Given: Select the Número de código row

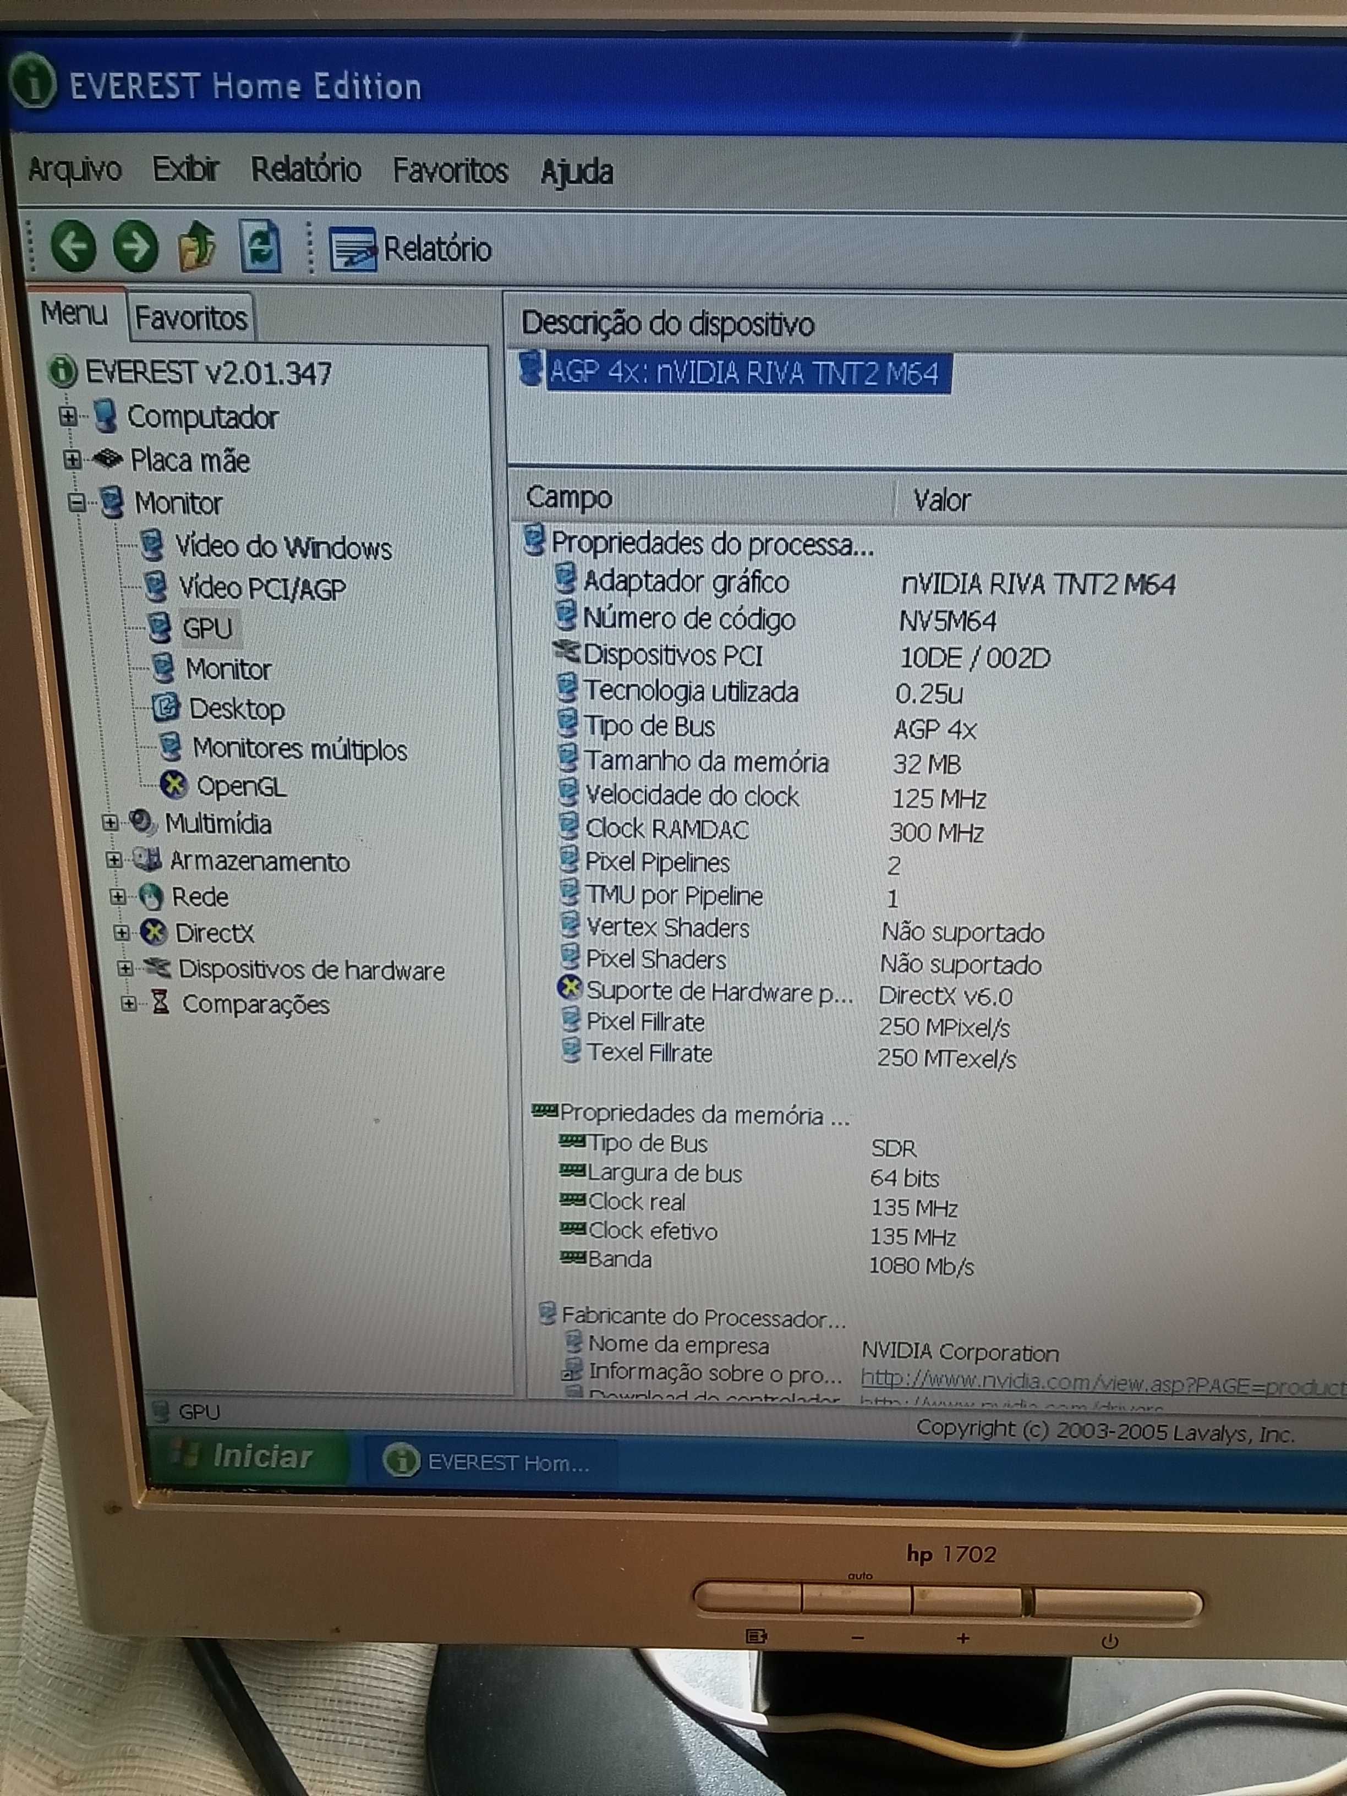Looking at the screenshot, I should [775, 620].
